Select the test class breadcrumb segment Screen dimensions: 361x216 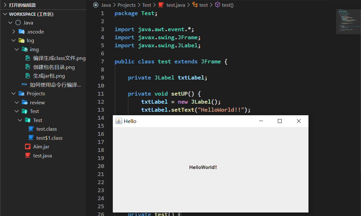(x=203, y=5)
